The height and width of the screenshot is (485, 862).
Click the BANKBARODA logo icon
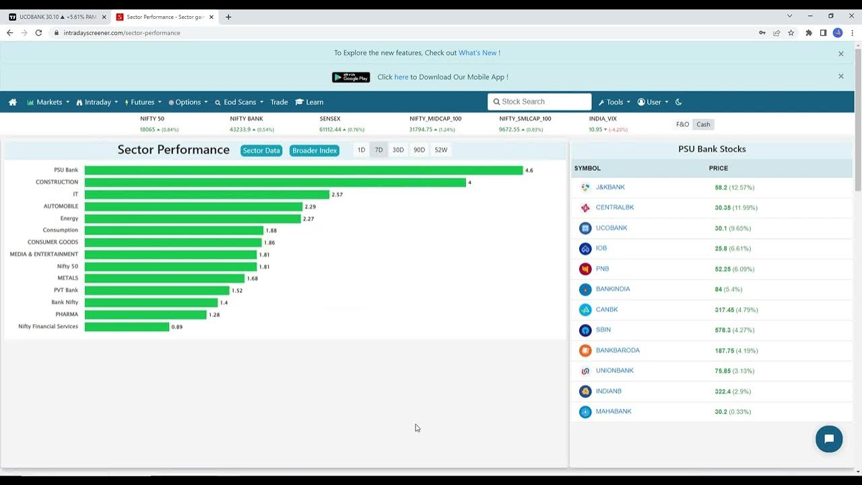585,350
